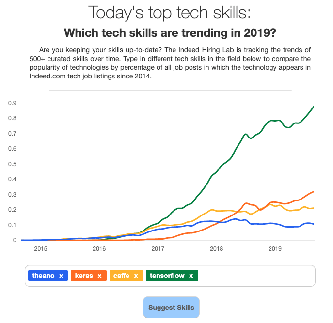
Task: Click the 2017 x-axis label
Action: (x=158, y=249)
